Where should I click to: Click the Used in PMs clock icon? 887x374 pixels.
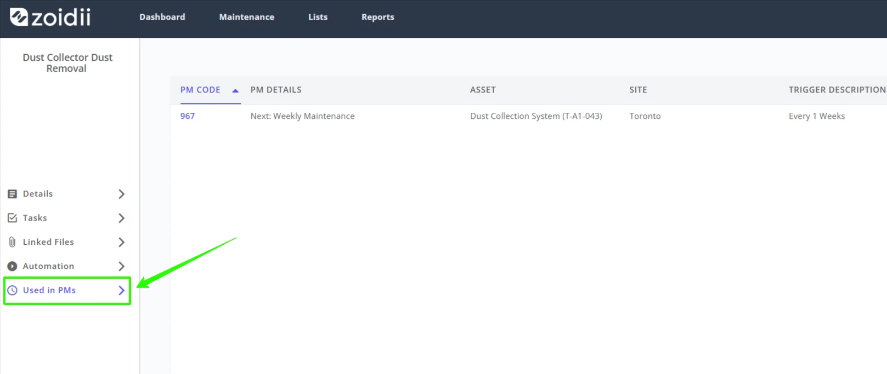[12, 290]
